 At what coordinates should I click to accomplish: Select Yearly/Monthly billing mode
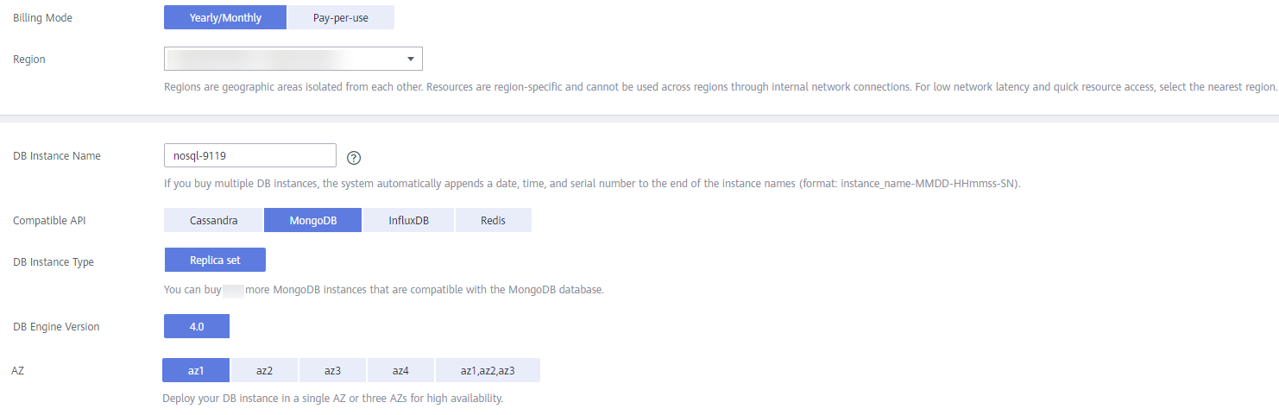pyautogui.click(x=225, y=17)
